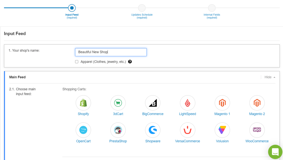Image resolution: width=283 pixels, height=160 pixels.
Task: Click the Magento 2 text link
Action: click(x=257, y=114)
